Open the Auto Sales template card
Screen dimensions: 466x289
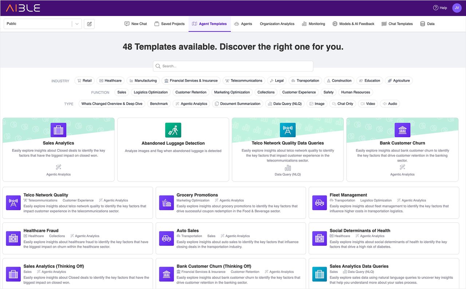click(230, 239)
